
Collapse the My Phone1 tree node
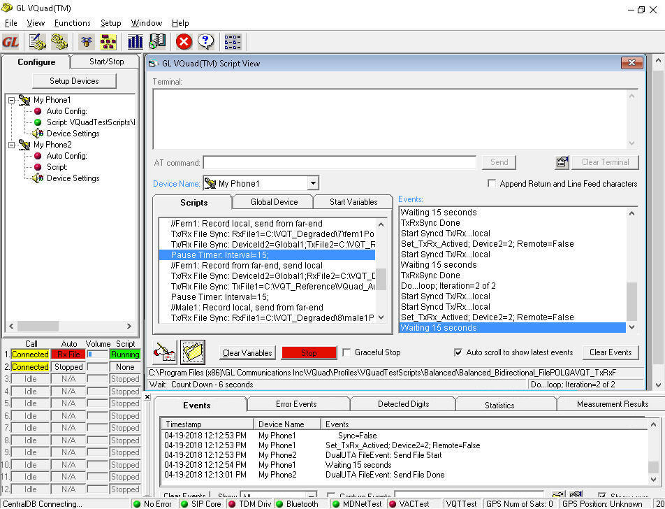pos(11,100)
